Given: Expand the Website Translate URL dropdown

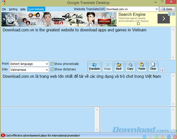Looking at the screenshot, I should [157, 9].
